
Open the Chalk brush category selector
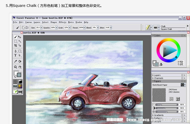click(148, 27)
